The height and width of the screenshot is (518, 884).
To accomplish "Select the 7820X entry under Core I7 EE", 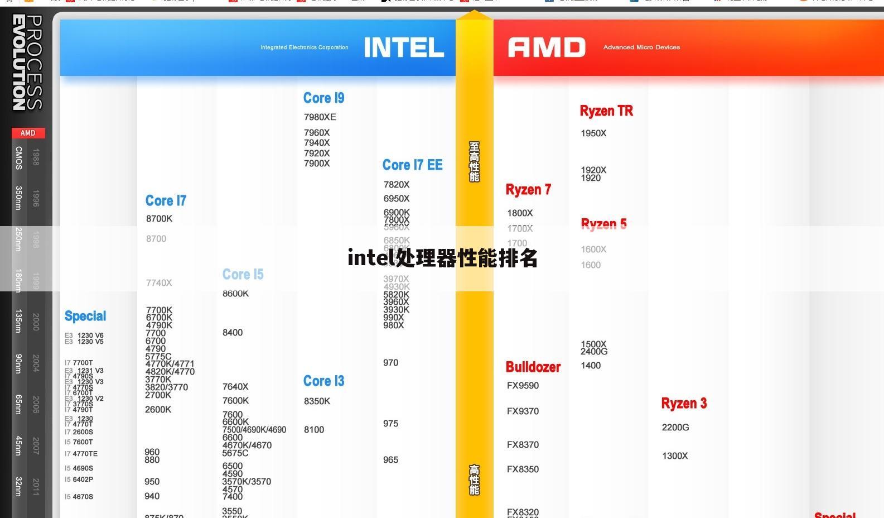I will (397, 185).
